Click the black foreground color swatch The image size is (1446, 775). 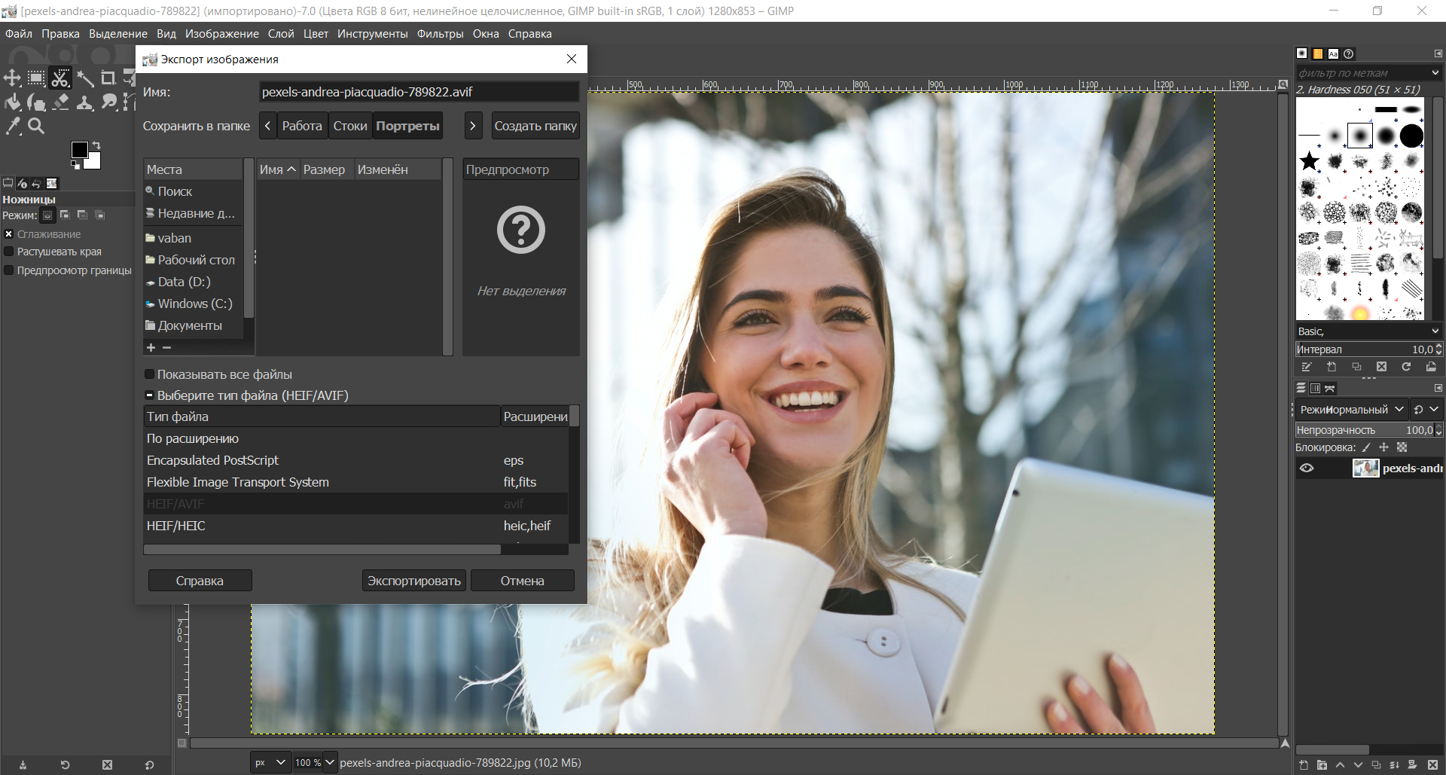[78, 149]
